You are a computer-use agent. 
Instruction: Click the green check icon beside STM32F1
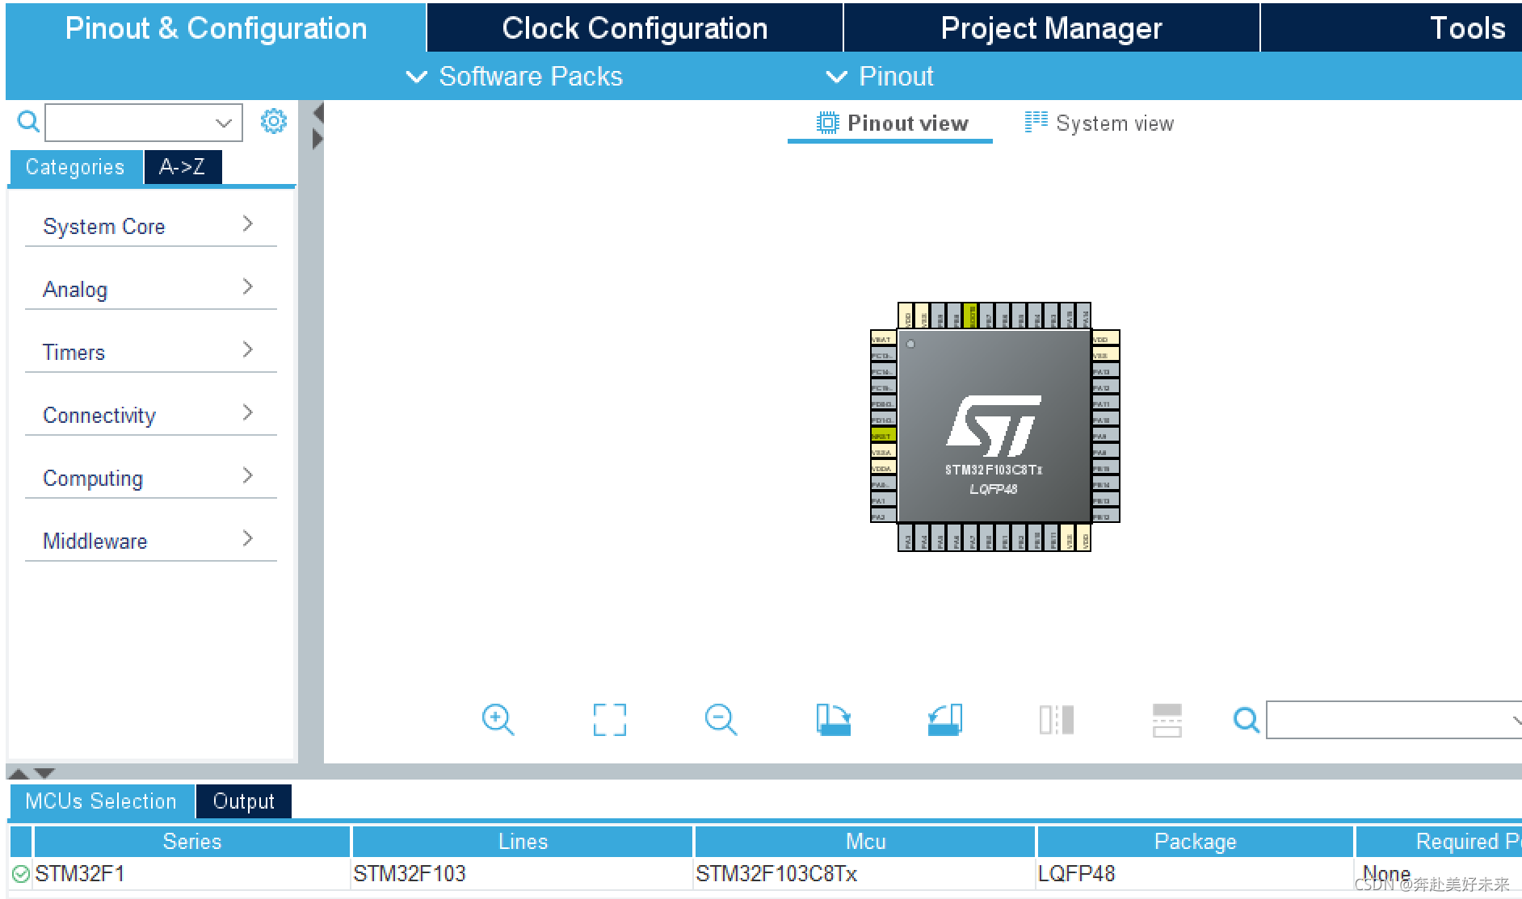pos(21,874)
